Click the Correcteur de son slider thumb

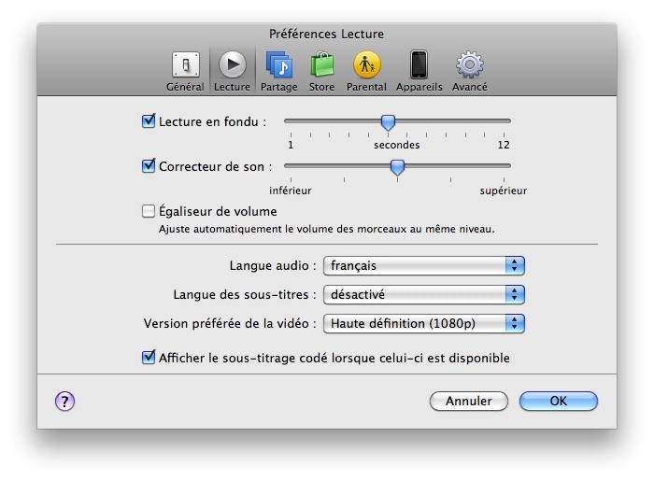397,167
